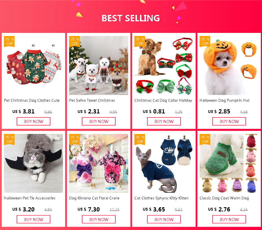Click BUY NOW for Pet Saliva Towel

pyautogui.click(x=99, y=121)
